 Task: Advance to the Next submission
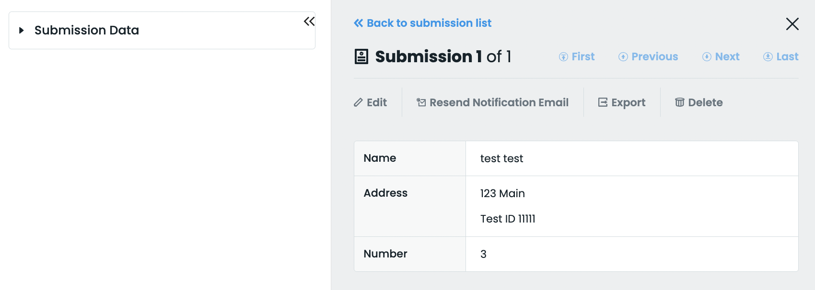tap(721, 56)
